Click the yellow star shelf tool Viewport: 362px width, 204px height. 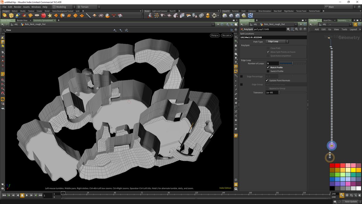click(50, 15)
